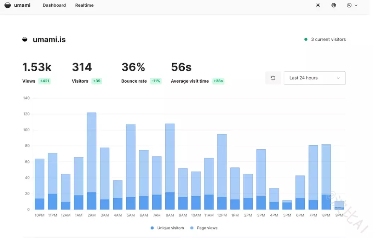Screen dimensions: 373x238
Task: Click the 10PM x-axis label
Action: click(40, 215)
